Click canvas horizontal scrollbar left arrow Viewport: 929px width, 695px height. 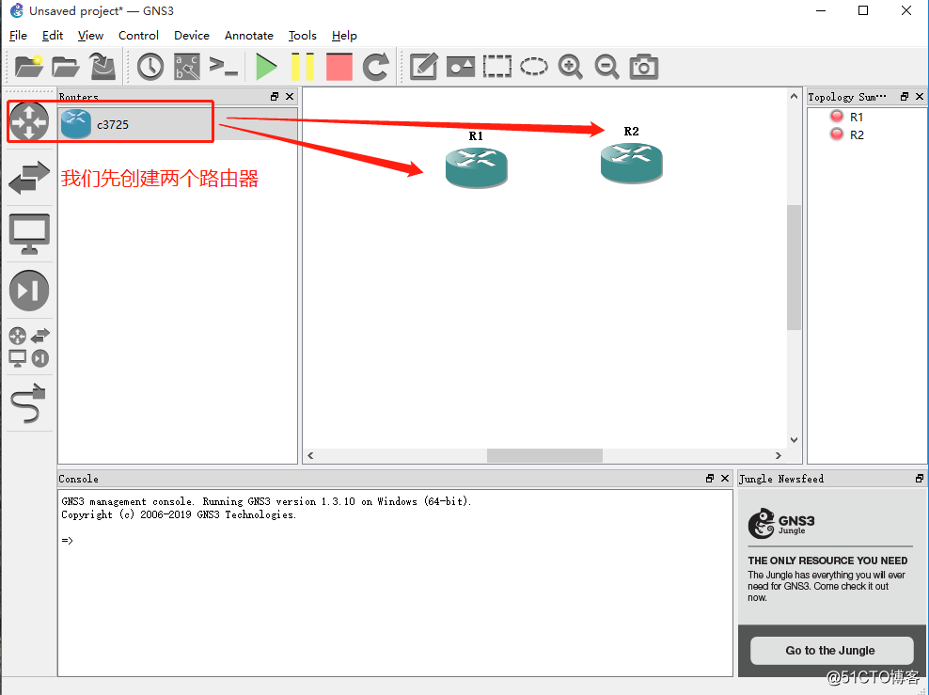(310, 455)
